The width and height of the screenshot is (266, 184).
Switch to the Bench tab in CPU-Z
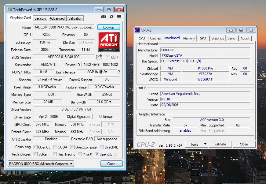(x=232, y=38)
